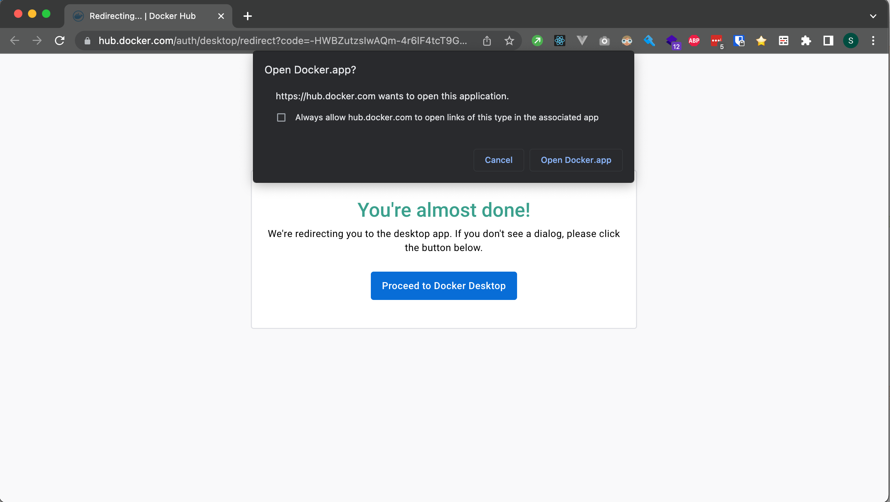Click Proceed to Docker Desktop
Viewport: 890px width, 502px height.
(443, 286)
